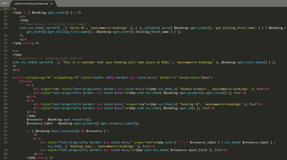Click the get_resource_label() method call
The image size is (287, 160).
click(x=120, y=123)
